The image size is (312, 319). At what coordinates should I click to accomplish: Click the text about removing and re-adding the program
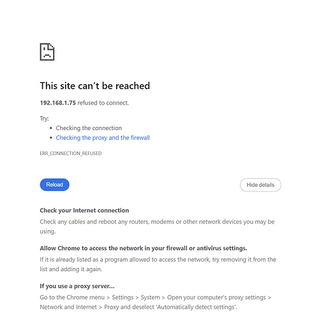click(x=158, y=264)
